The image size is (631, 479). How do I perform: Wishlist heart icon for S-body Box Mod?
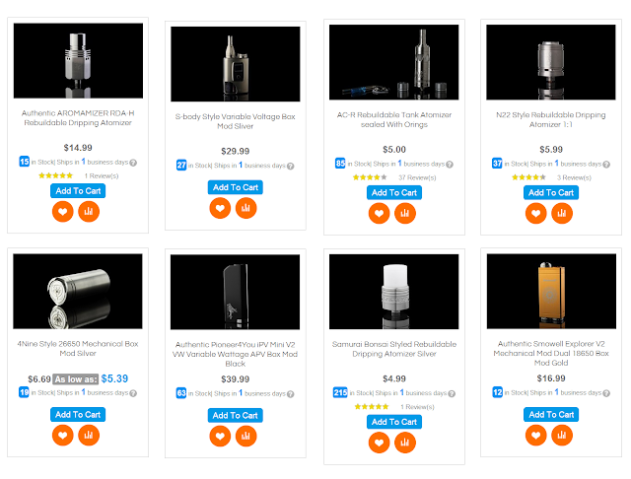tap(220, 208)
